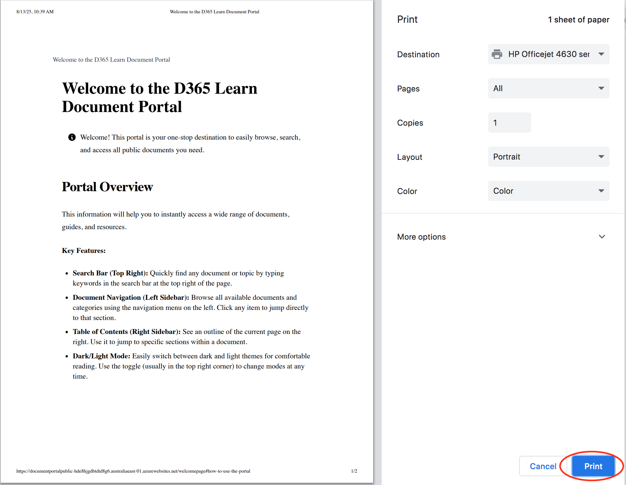
Task: Click the Pages label
Action: pos(408,89)
